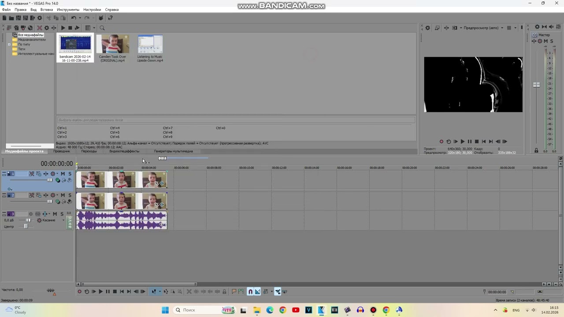Screen dimensions: 564x317
Task: Mute video track 1
Action: (63, 173)
